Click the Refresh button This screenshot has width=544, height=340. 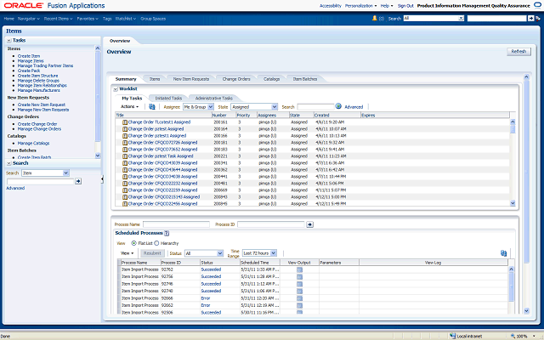pyautogui.click(x=518, y=52)
